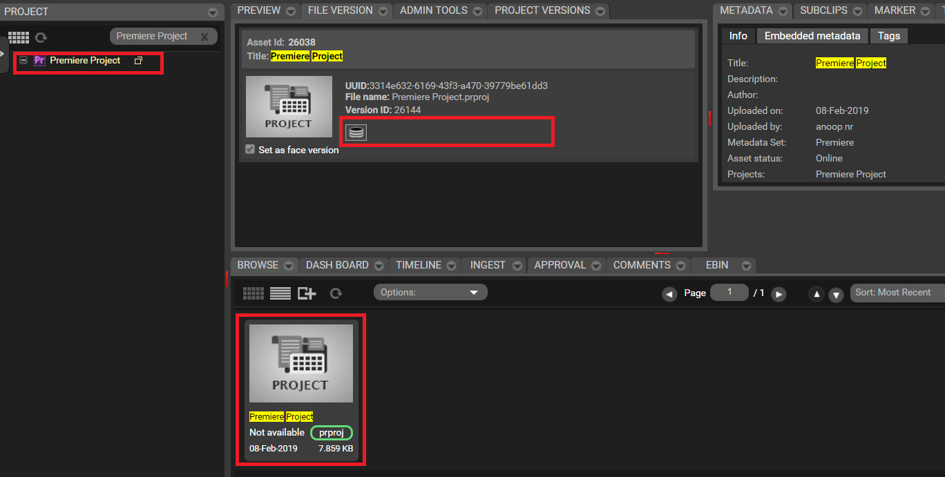Open the PREVIEW tab dropdown arrow

pyautogui.click(x=291, y=11)
